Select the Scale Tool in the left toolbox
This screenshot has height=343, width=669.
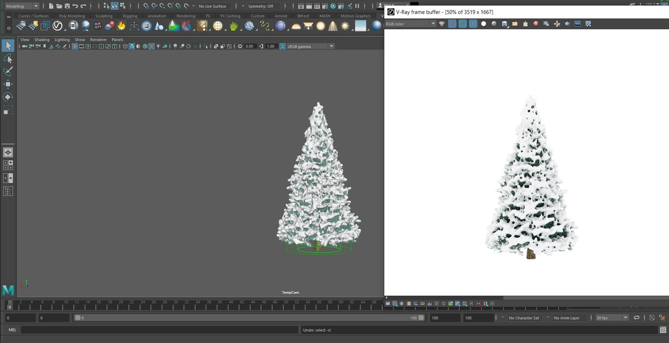point(8,110)
